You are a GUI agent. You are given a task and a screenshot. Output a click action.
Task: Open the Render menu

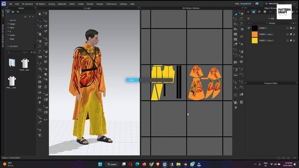pos(90,4)
